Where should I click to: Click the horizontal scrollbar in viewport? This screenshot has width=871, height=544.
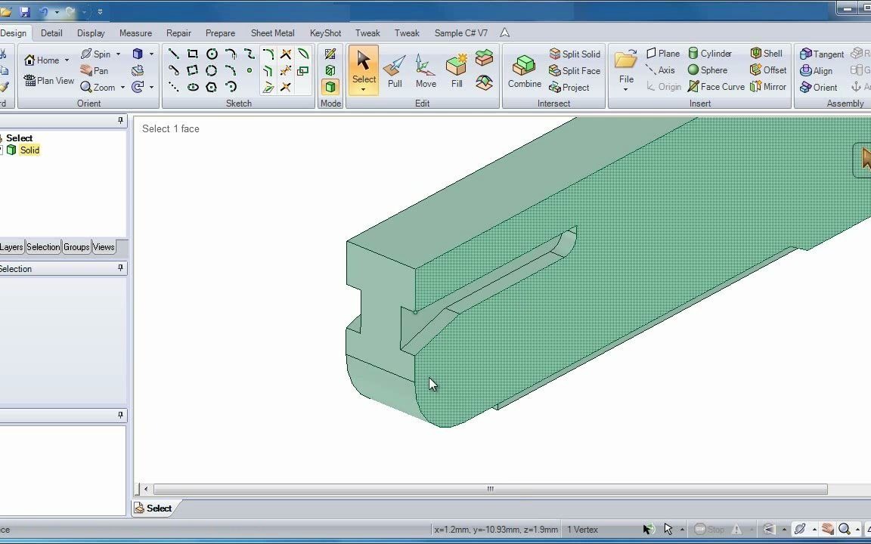(x=490, y=489)
